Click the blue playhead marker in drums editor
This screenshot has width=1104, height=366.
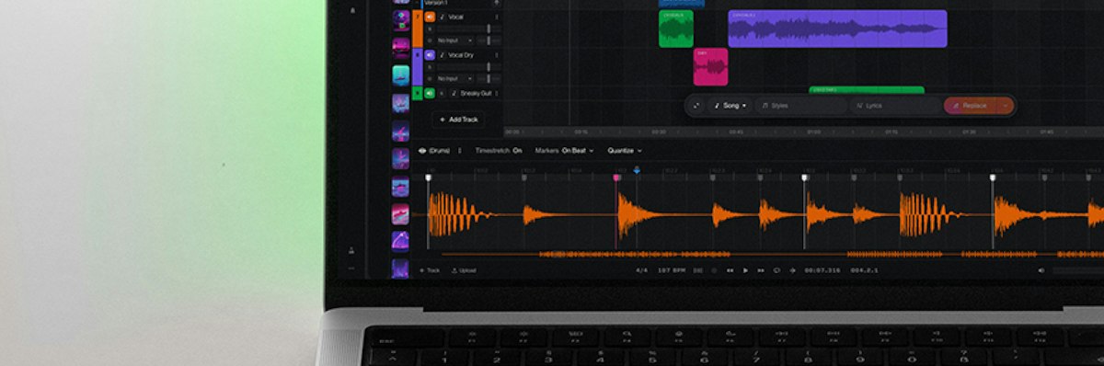tap(637, 170)
